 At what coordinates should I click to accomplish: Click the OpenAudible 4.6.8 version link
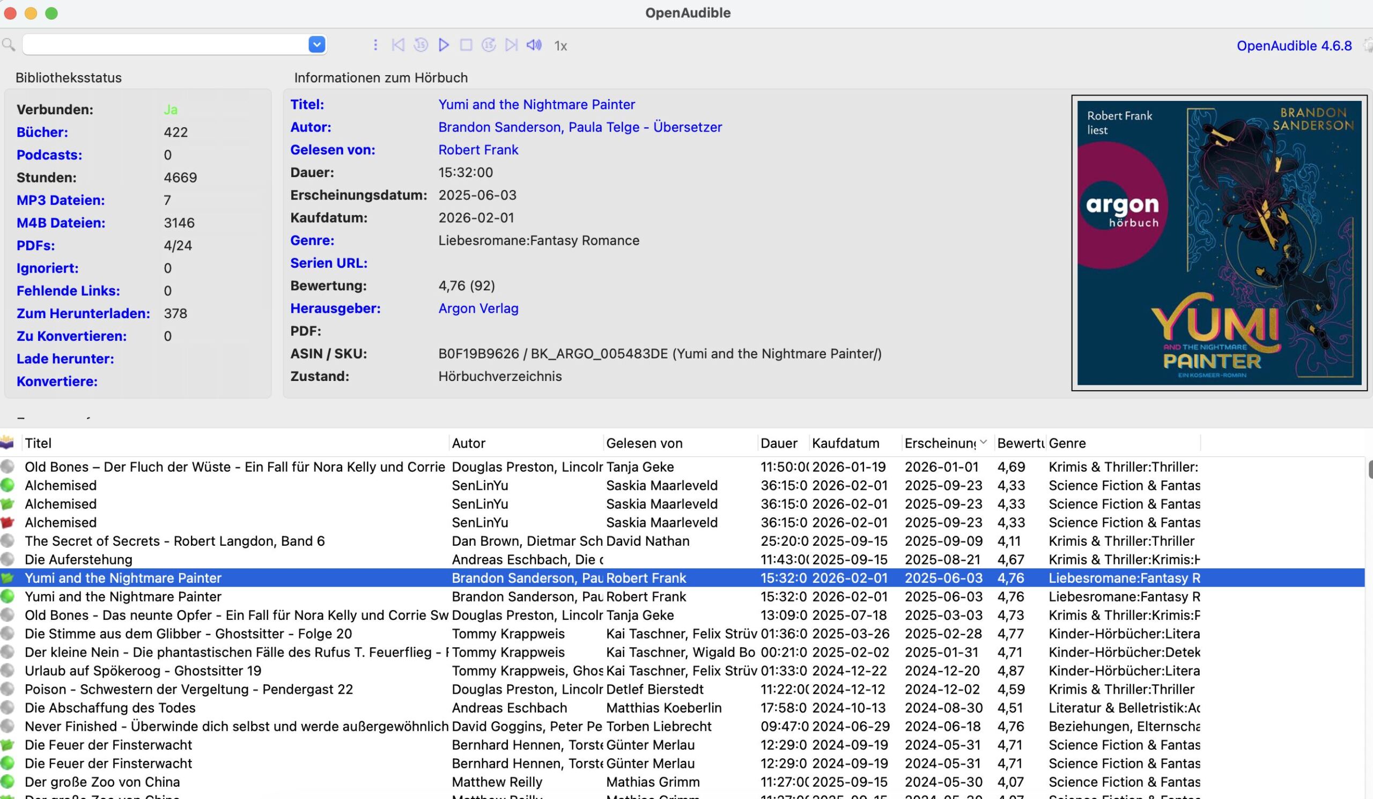1294,46
